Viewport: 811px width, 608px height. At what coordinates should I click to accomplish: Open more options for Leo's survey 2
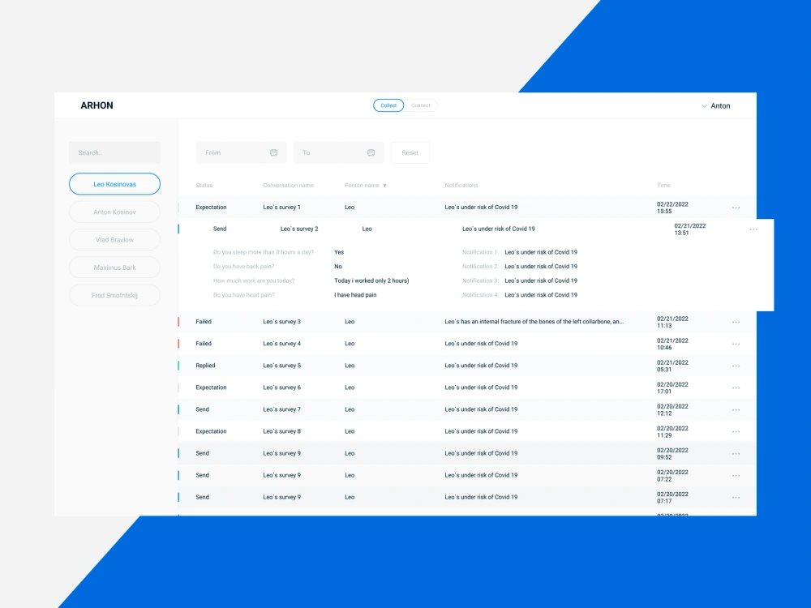point(753,229)
